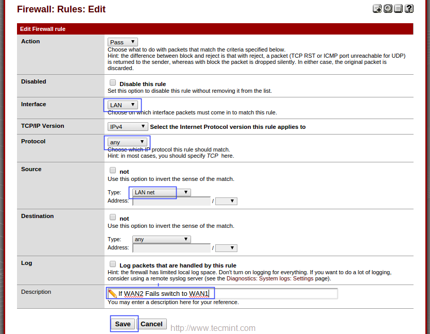Open the TCP/IP Version IPv4 dropdown

click(x=128, y=126)
